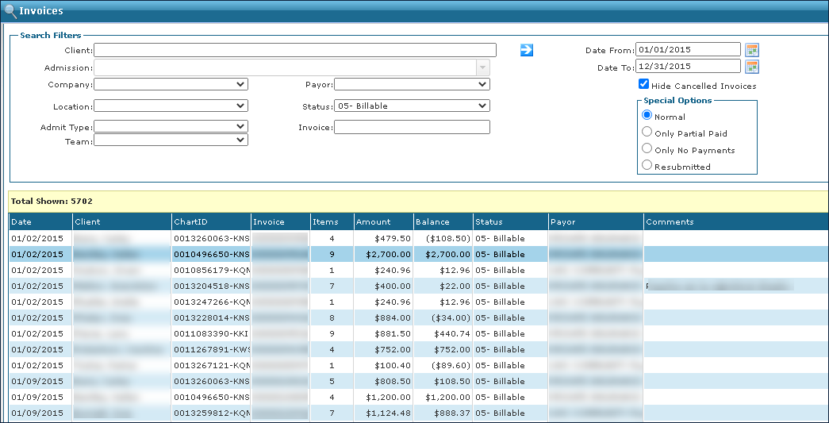Image resolution: width=829 pixels, height=423 pixels.
Task: Open the Status dropdown showing 05- Billable
Action: (x=411, y=106)
